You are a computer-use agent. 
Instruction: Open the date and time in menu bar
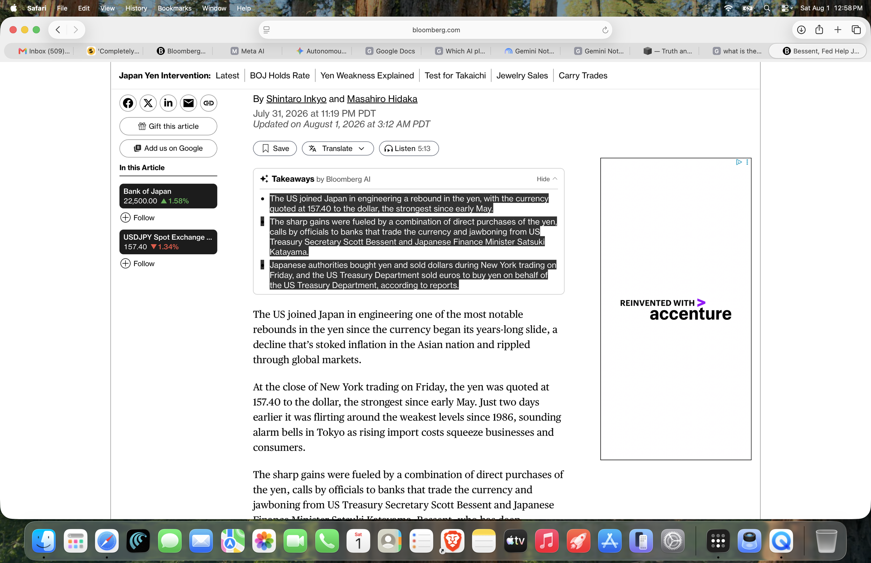tap(831, 8)
